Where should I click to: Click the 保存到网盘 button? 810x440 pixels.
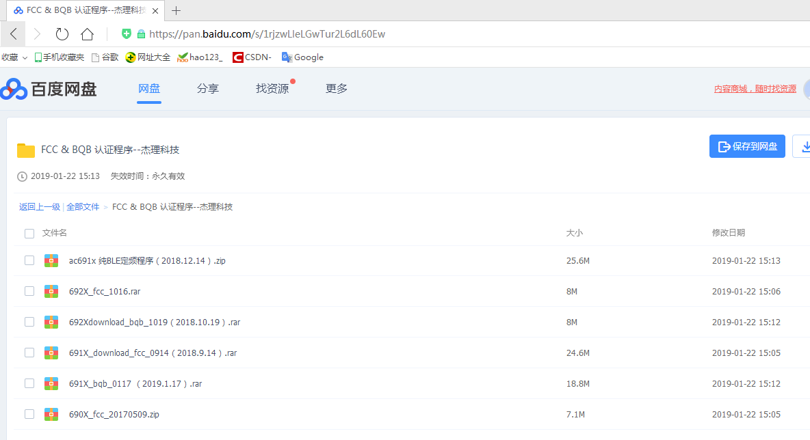click(747, 146)
